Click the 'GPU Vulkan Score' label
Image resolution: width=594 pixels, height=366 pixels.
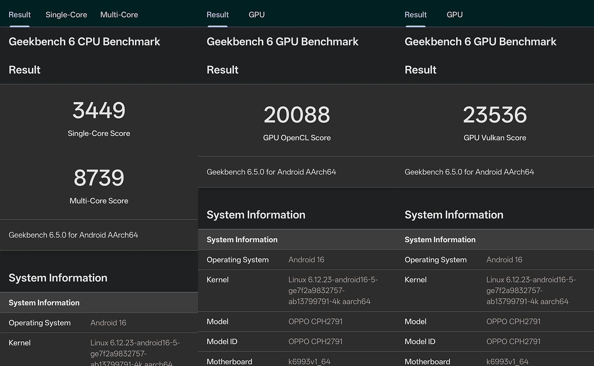(495, 138)
